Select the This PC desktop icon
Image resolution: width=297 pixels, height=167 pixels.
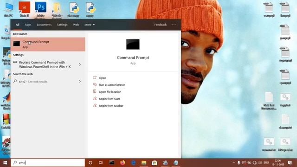[x=8, y=10]
